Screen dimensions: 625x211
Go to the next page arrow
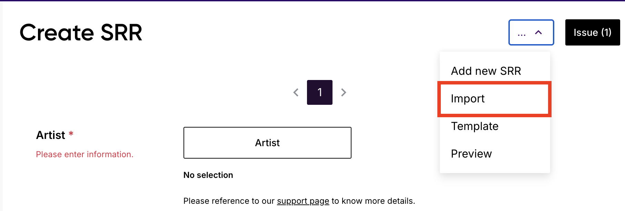pos(344,92)
